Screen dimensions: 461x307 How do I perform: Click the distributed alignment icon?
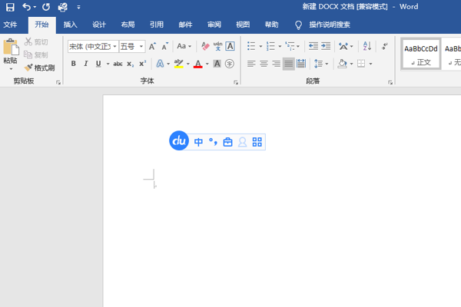(x=301, y=64)
